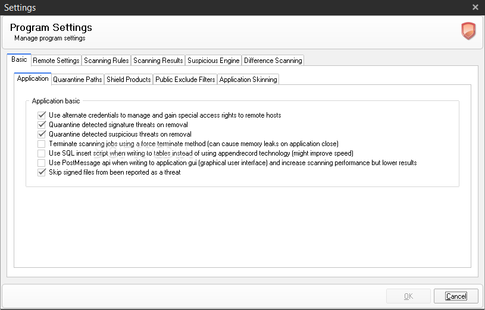Open the Shield Products sub-tab
Image resolution: width=485 pixels, height=310 pixels.
(x=129, y=80)
